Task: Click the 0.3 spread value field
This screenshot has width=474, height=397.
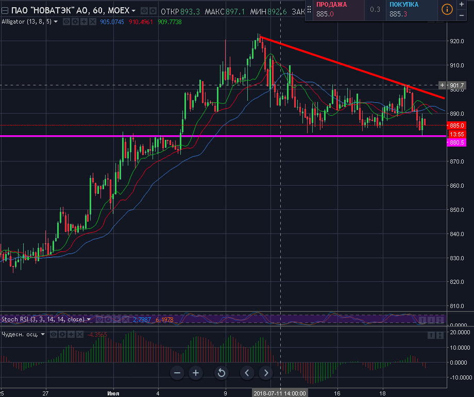Action: 375,10
